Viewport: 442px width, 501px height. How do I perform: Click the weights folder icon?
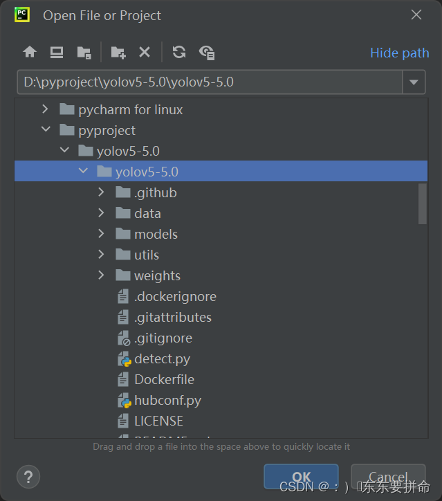[x=123, y=275]
